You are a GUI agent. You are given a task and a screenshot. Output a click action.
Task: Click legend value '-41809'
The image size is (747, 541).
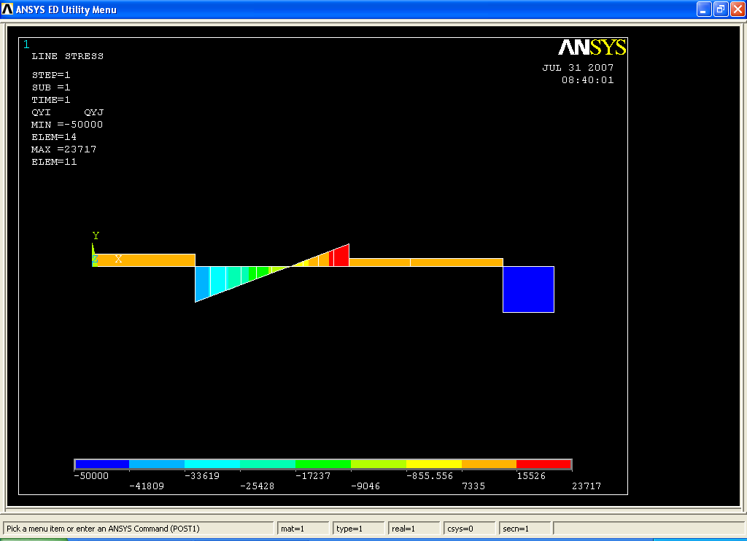click(x=146, y=486)
